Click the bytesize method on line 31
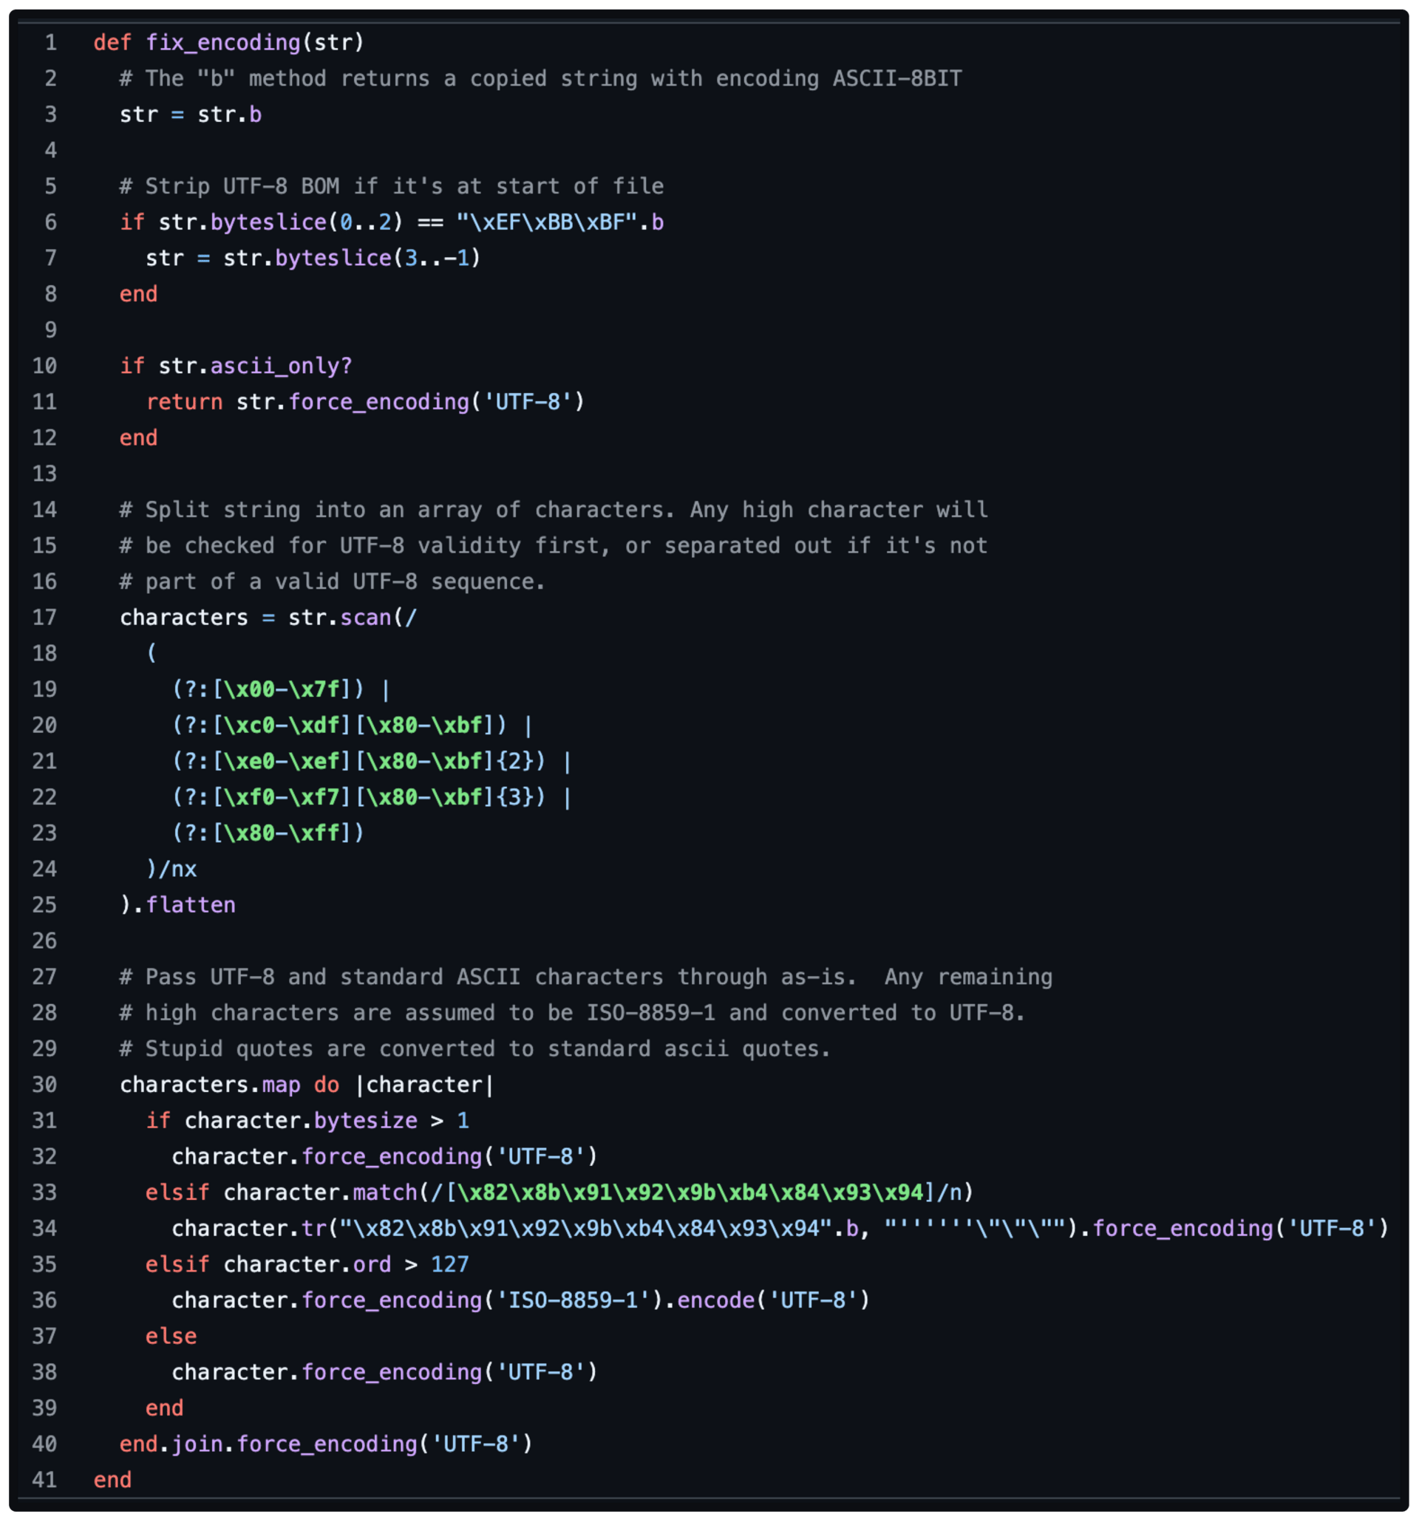 pos(366,1121)
